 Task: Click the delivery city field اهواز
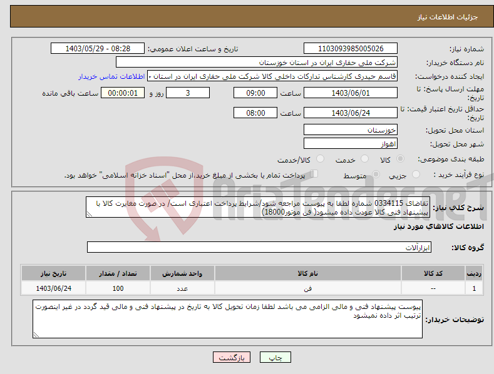351,144
